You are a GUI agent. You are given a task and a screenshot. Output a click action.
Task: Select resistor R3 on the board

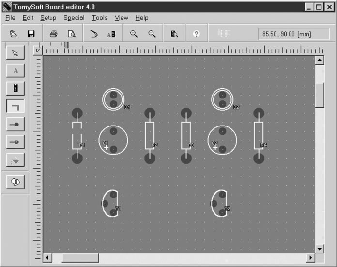coord(186,136)
